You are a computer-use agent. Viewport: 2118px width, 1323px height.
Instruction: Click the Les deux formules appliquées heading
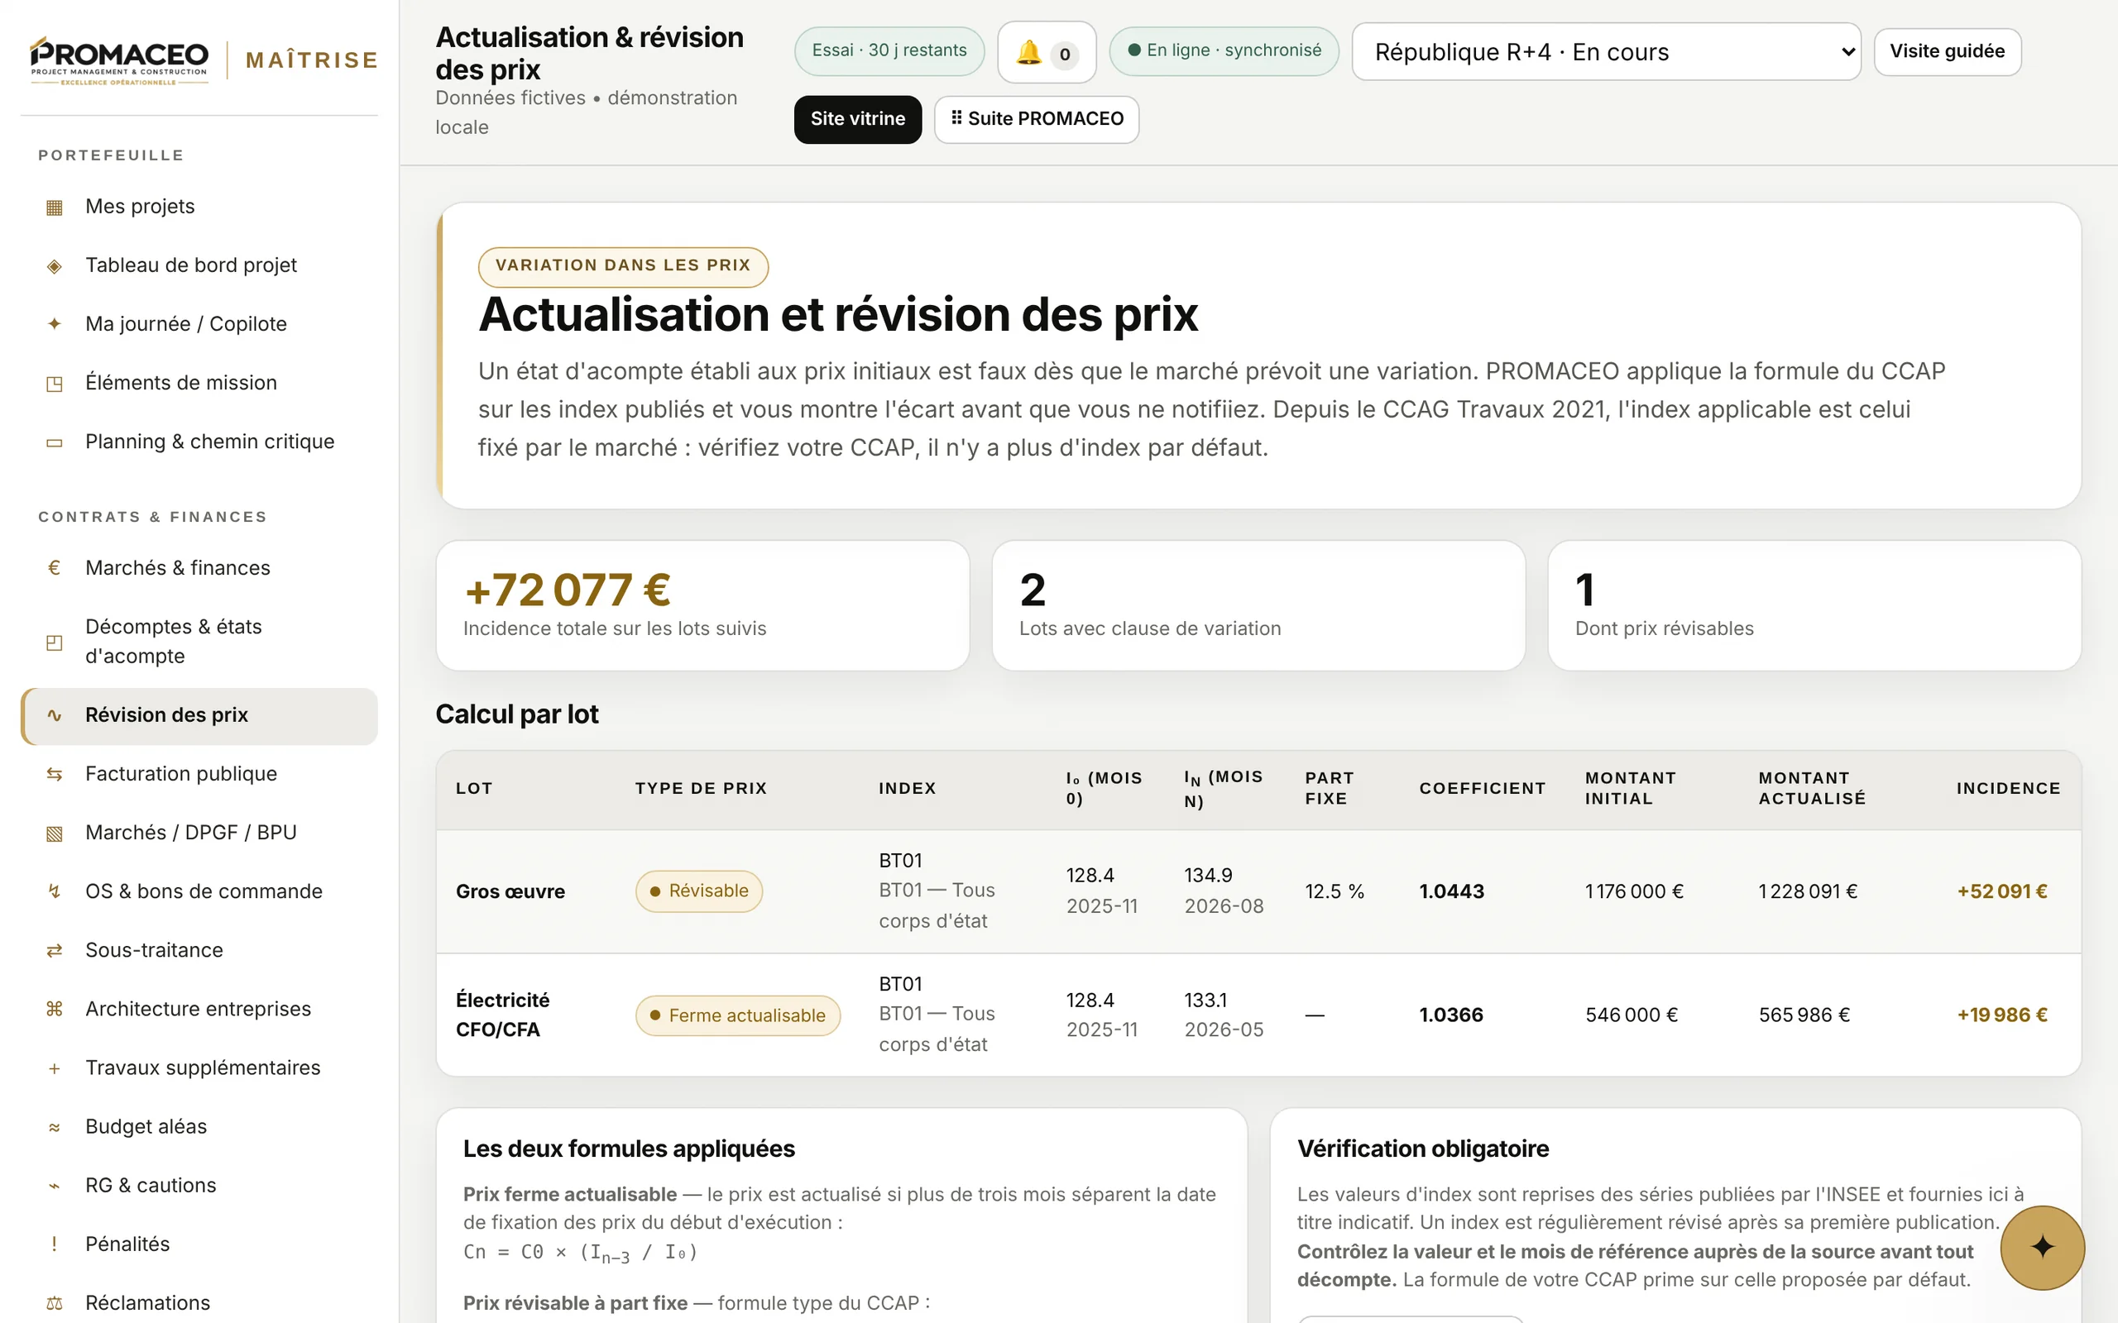point(630,1149)
